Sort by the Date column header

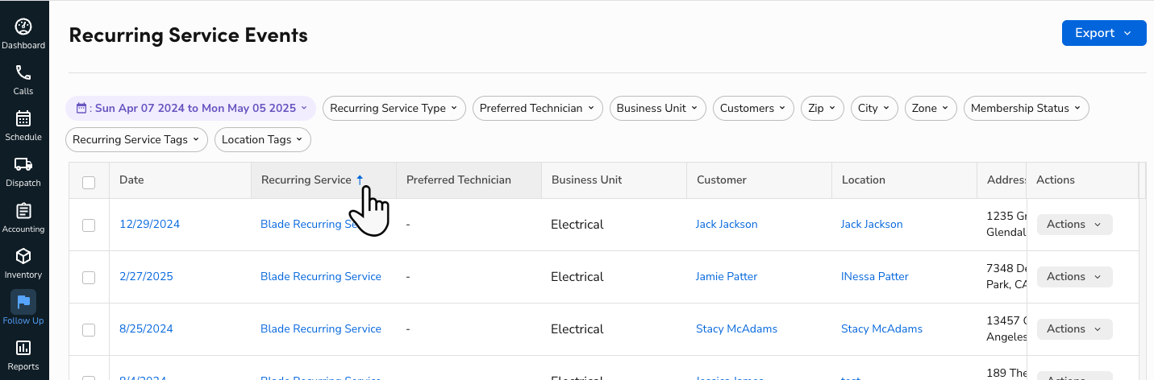131,180
